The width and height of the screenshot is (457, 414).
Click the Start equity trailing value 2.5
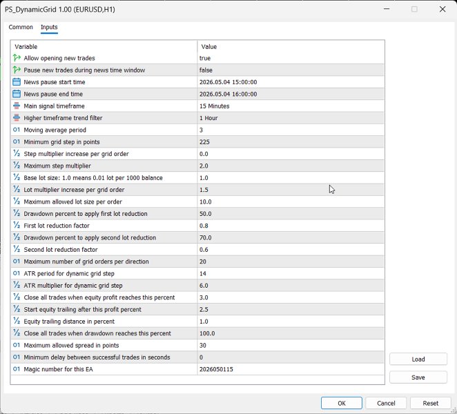(204, 309)
